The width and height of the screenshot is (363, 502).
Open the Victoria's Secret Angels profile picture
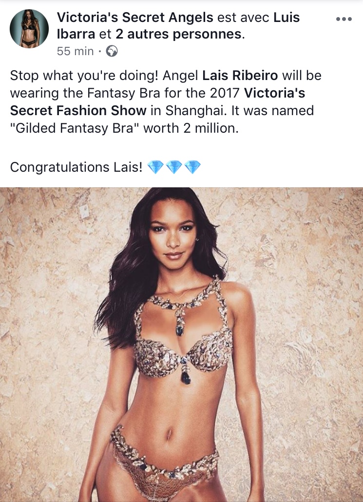pyautogui.click(x=29, y=29)
